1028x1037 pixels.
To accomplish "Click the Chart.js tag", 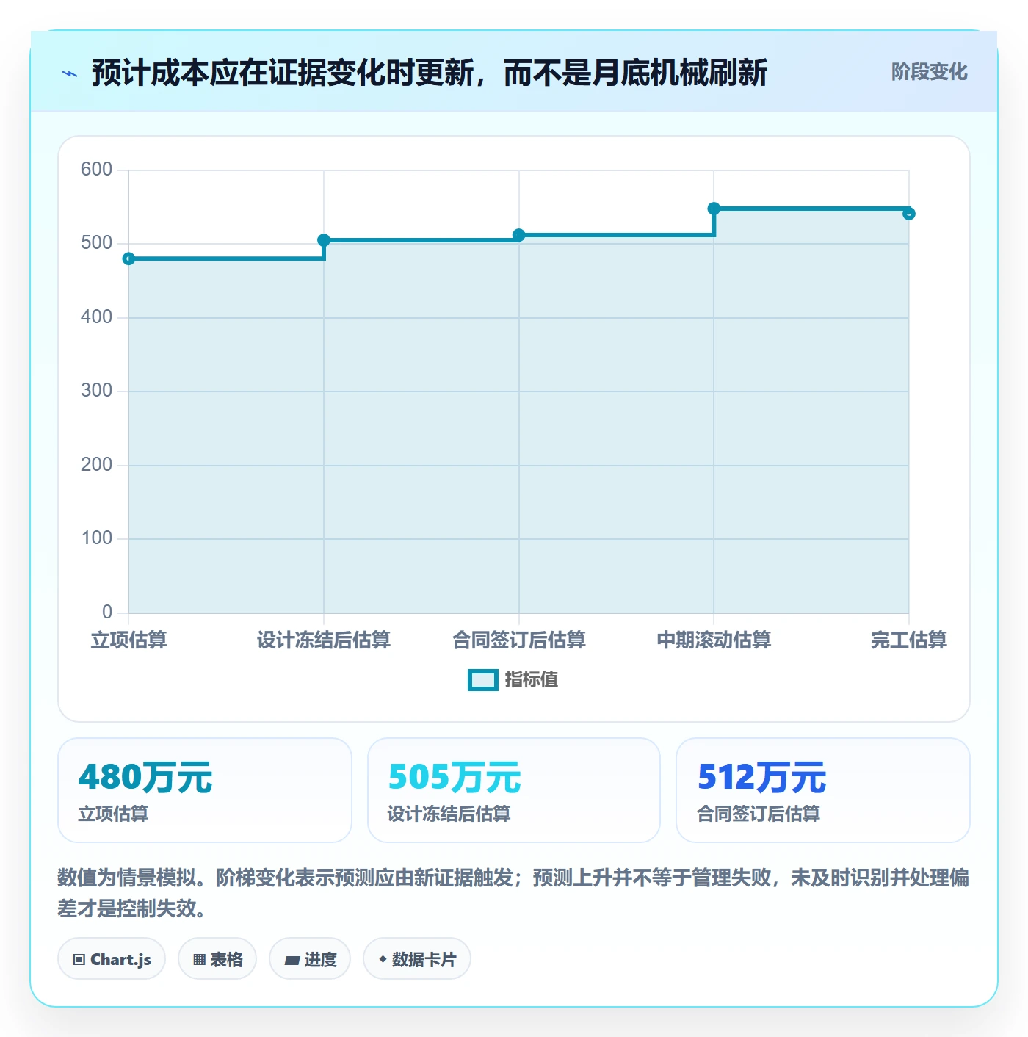I will click(x=112, y=959).
